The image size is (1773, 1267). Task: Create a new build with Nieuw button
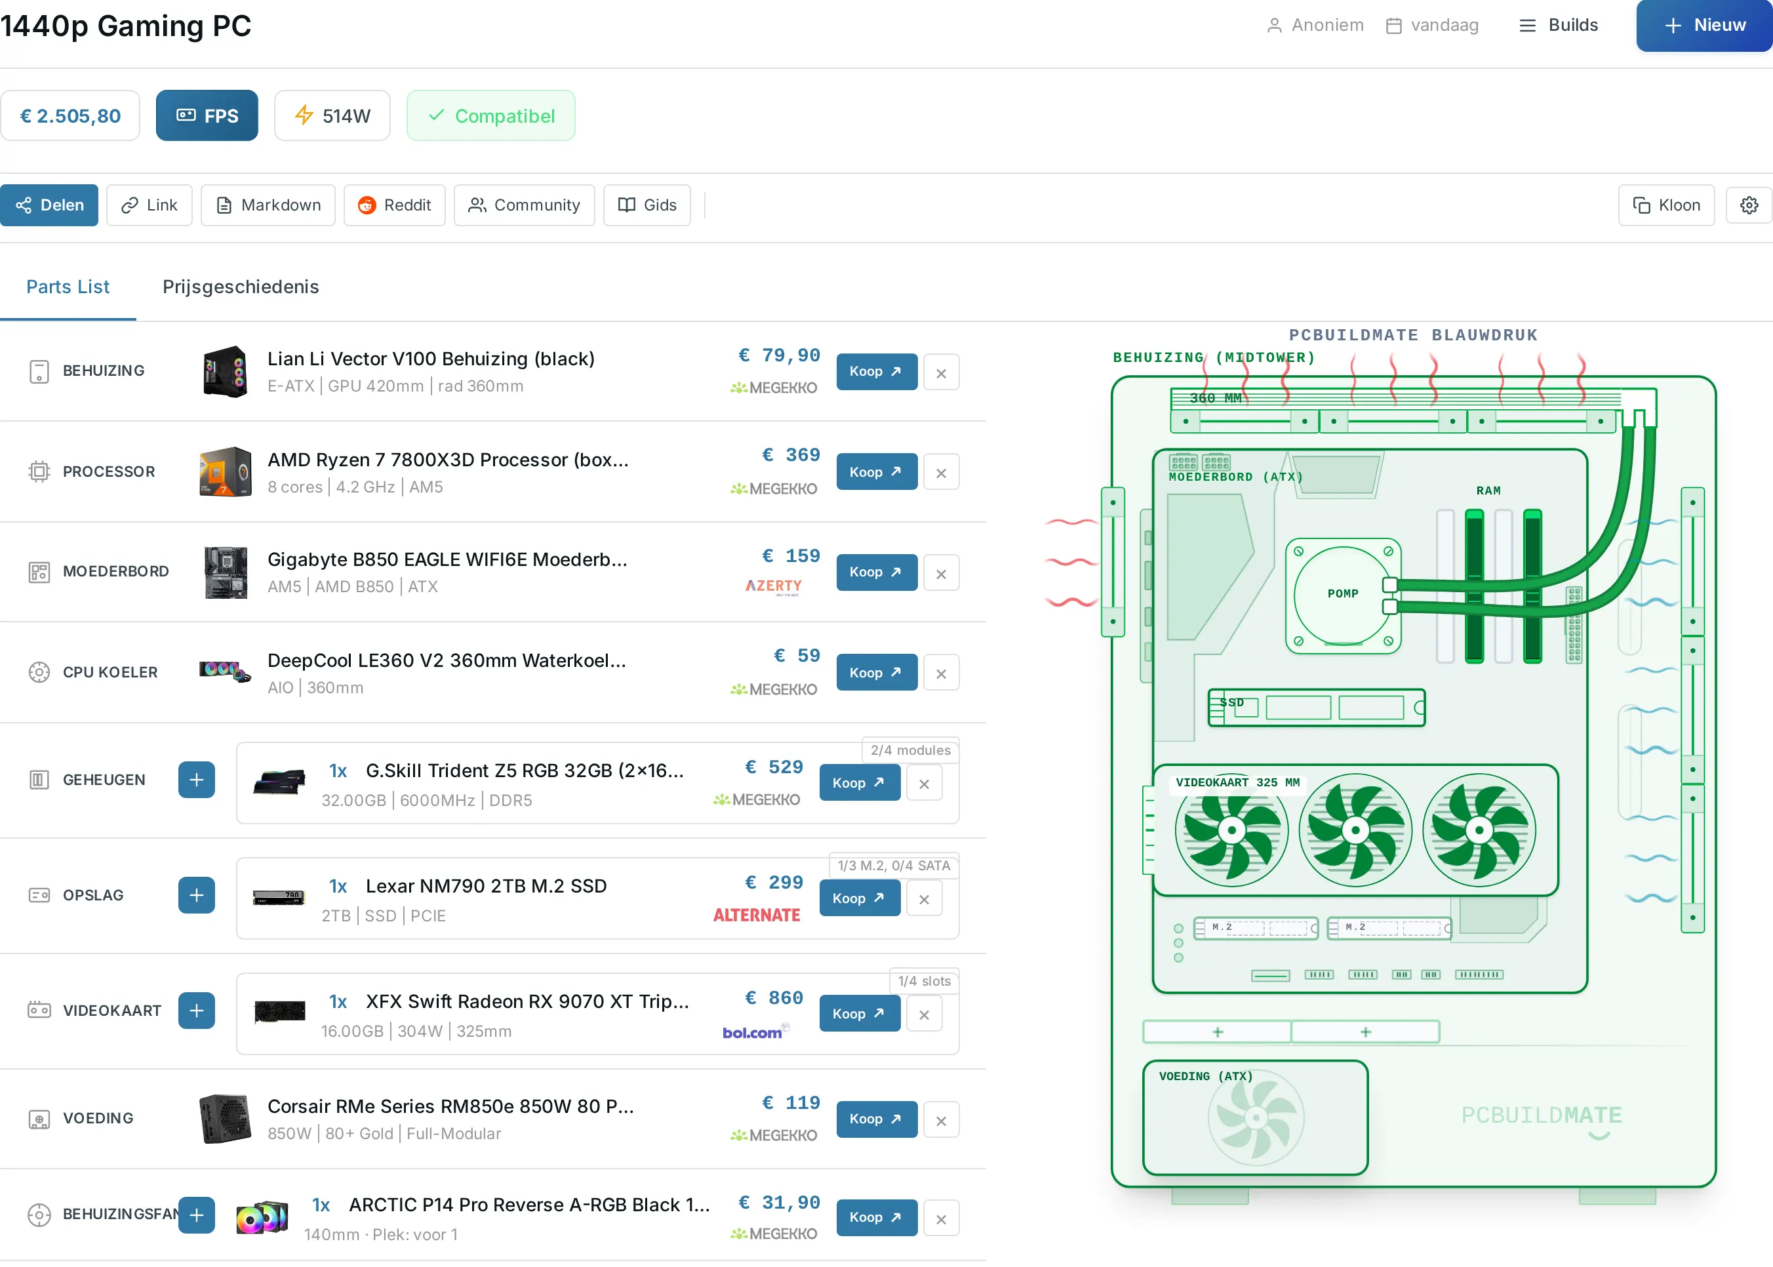pos(1704,25)
